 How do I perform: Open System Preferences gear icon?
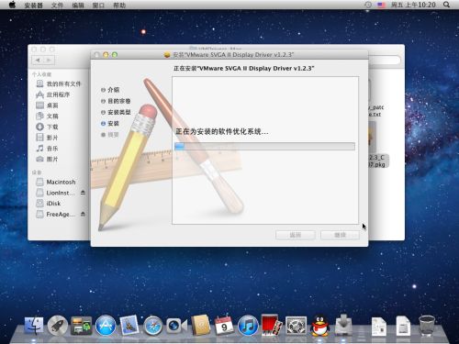(296, 326)
